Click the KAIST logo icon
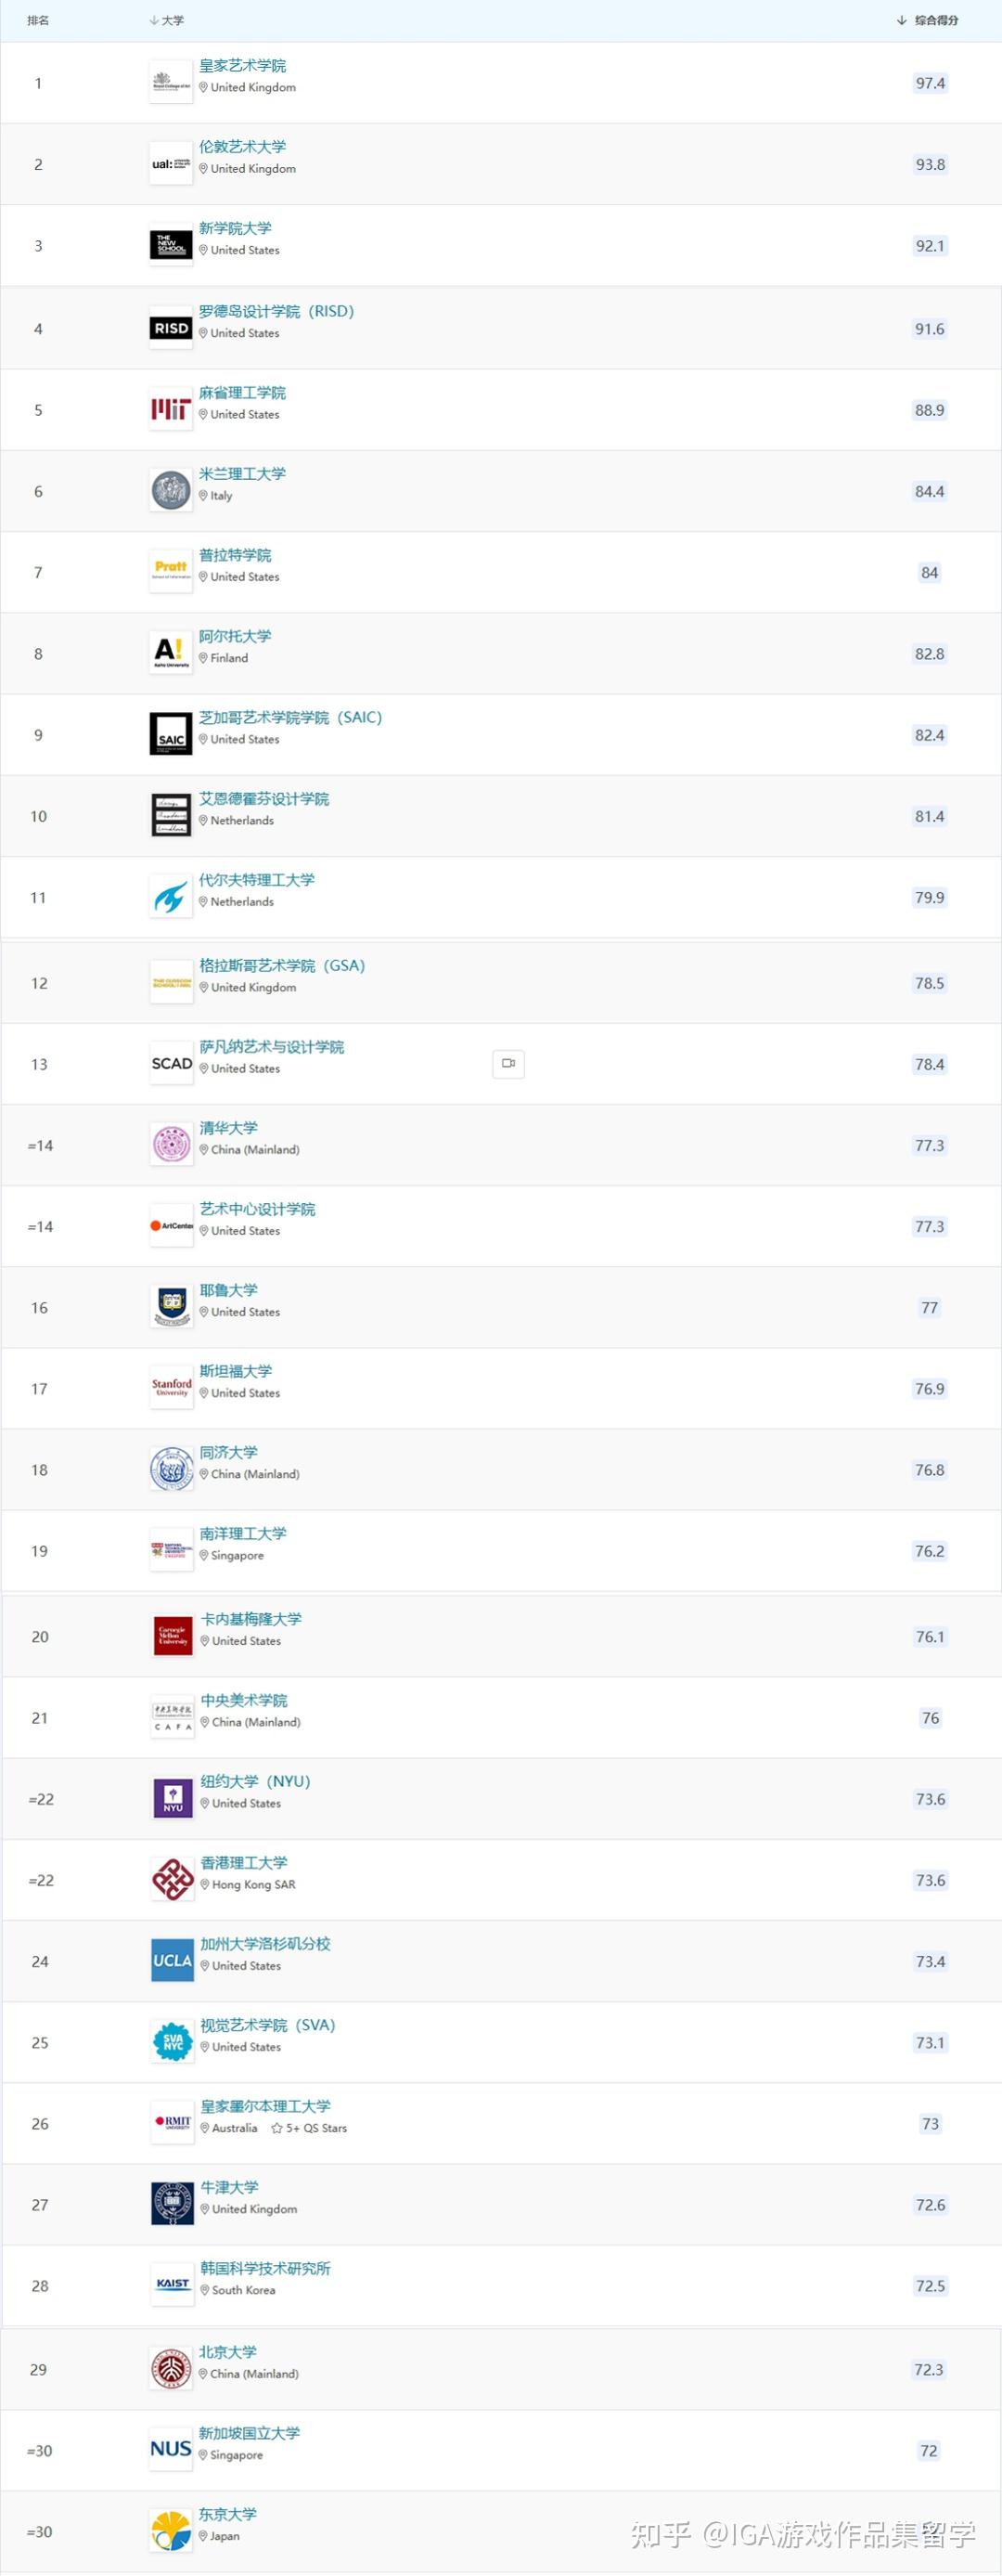Viewport: 1002px width, 2576px height. 172,2285
